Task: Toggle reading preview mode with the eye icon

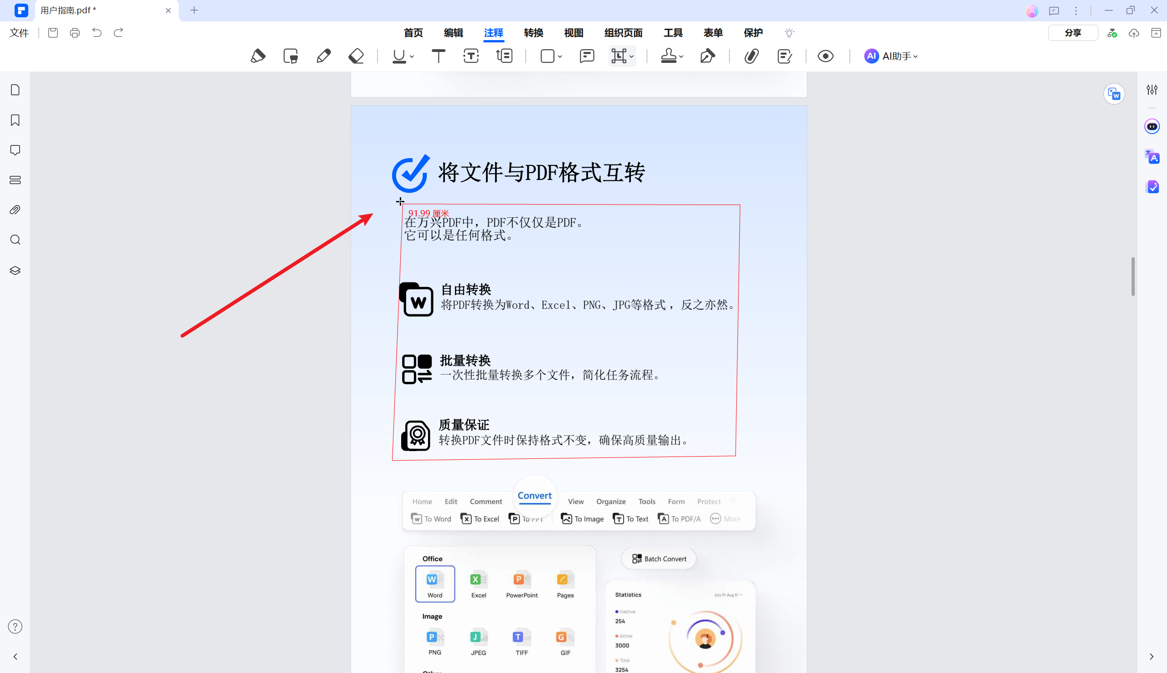Action: click(x=825, y=56)
